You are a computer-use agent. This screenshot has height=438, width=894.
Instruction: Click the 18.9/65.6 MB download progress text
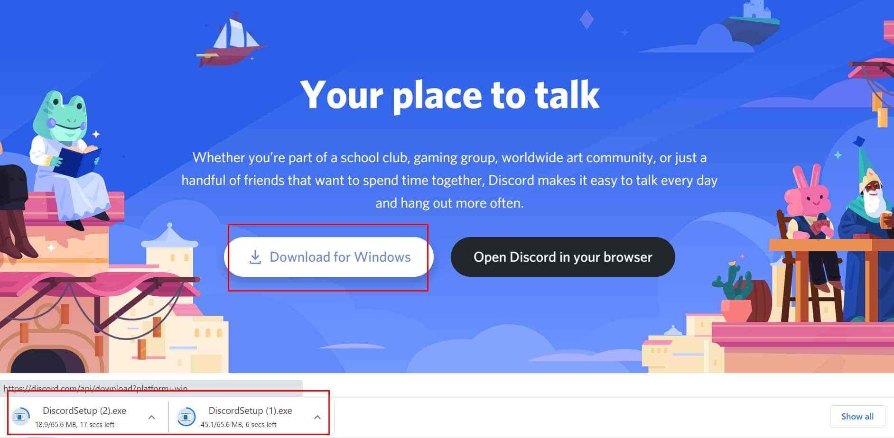click(74, 425)
